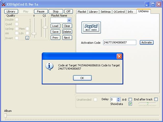Toggle the AA checkbox
Screen dimensions: 163x122
pyautogui.click(x=17, y=33)
